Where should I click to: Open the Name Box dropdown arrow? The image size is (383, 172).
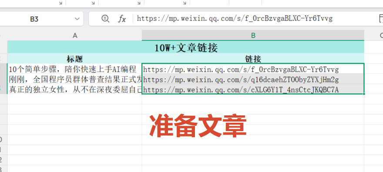click(x=77, y=19)
